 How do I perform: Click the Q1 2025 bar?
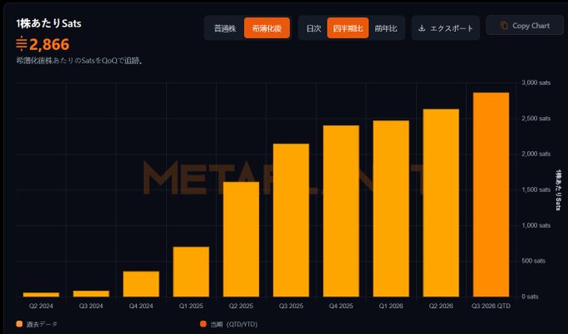[x=191, y=271]
